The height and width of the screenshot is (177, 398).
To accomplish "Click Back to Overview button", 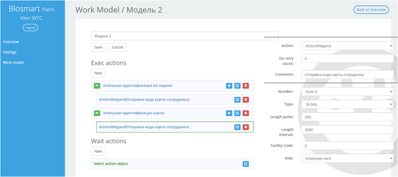I will (371, 10).
